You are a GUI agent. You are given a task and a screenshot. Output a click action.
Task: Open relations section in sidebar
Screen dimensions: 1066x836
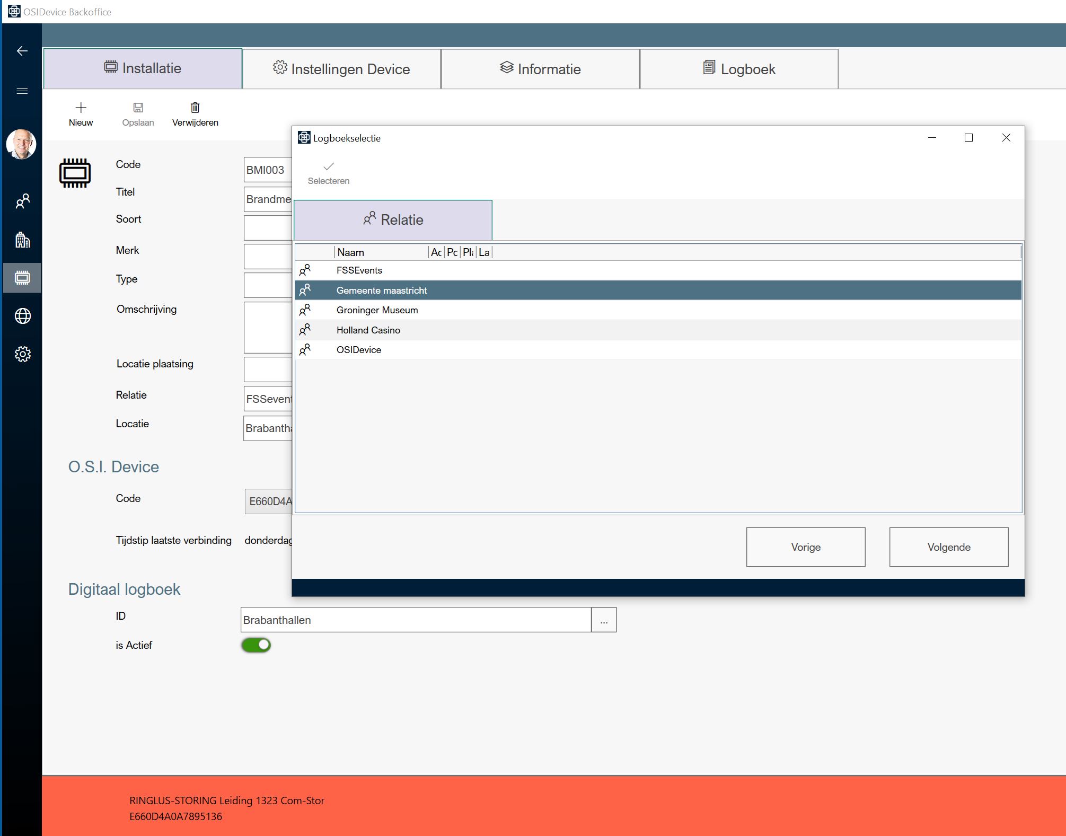pyautogui.click(x=22, y=201)
